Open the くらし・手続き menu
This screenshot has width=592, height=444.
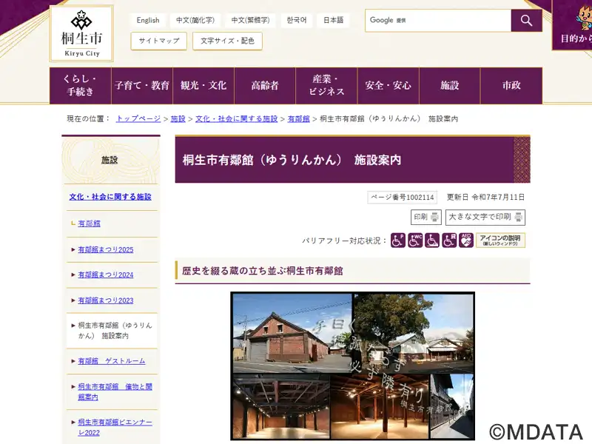(x=80, y=86)
